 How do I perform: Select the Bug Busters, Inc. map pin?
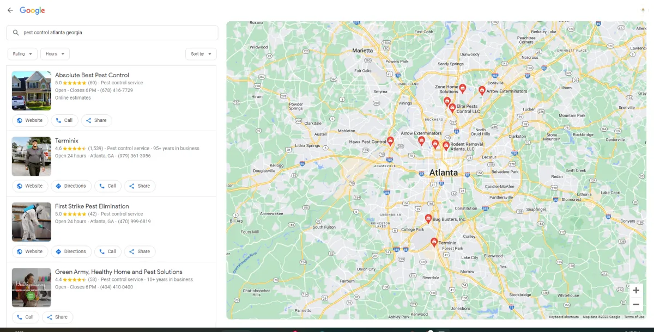pos(428,218)
